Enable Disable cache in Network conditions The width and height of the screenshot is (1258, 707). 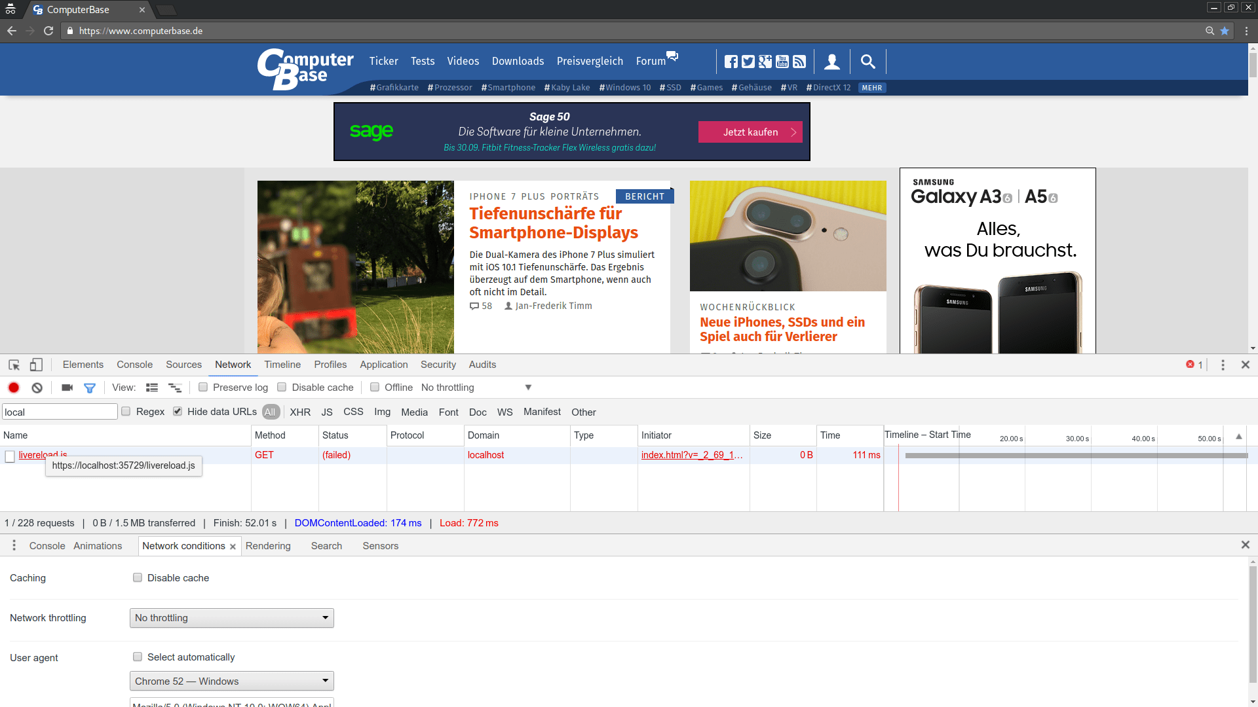click(x=138, y=578)
